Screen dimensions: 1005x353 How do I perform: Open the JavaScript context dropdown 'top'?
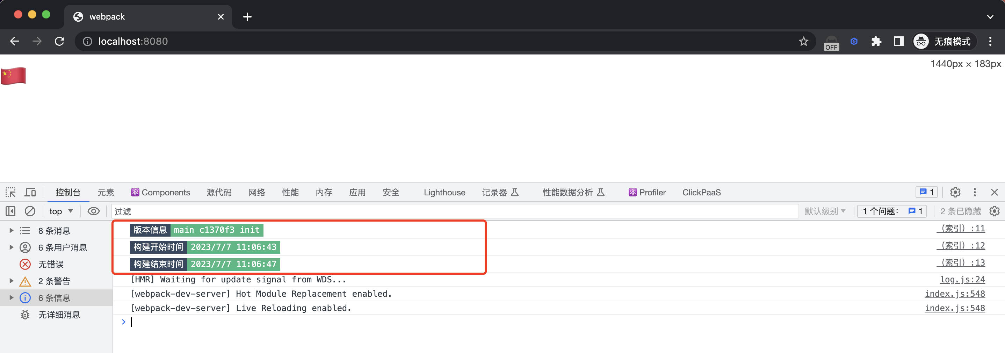61,211
